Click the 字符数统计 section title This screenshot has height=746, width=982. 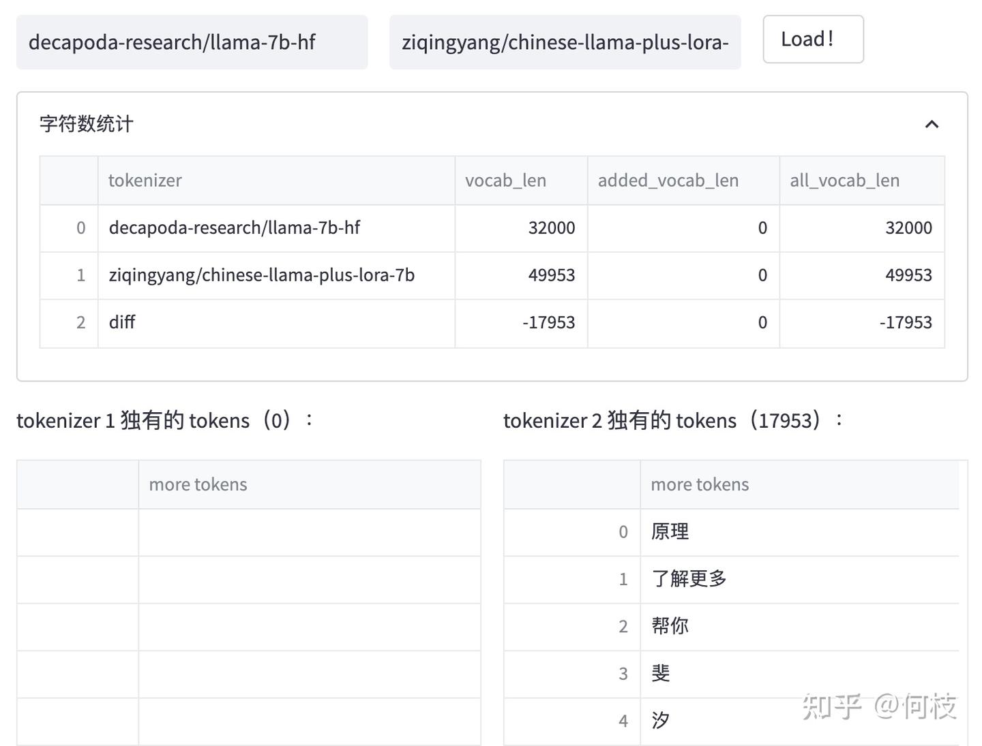pyautogui.click(x=87, y=124)
